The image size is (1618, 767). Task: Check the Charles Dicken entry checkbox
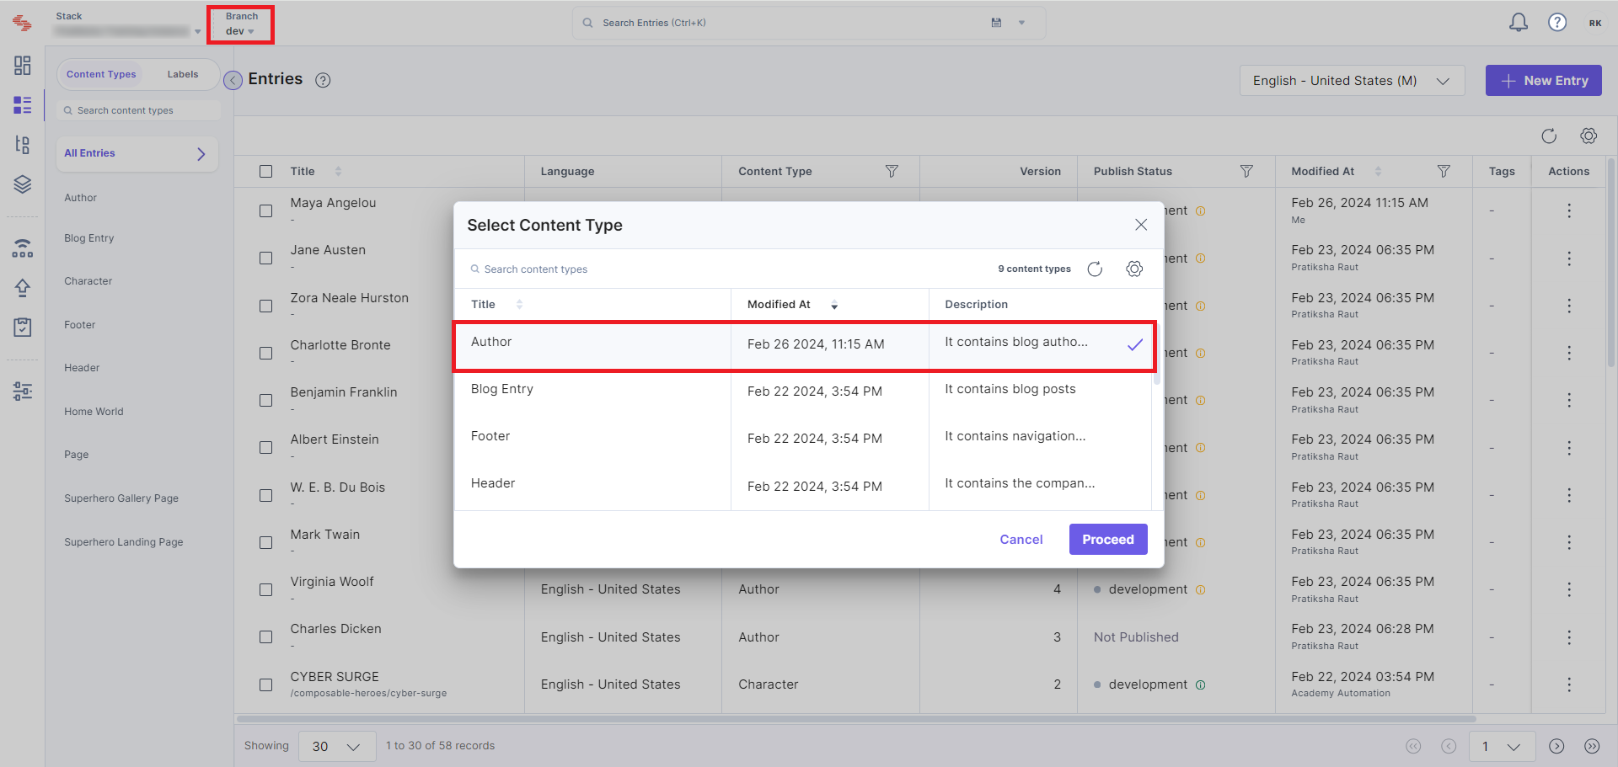click(266, 637)
